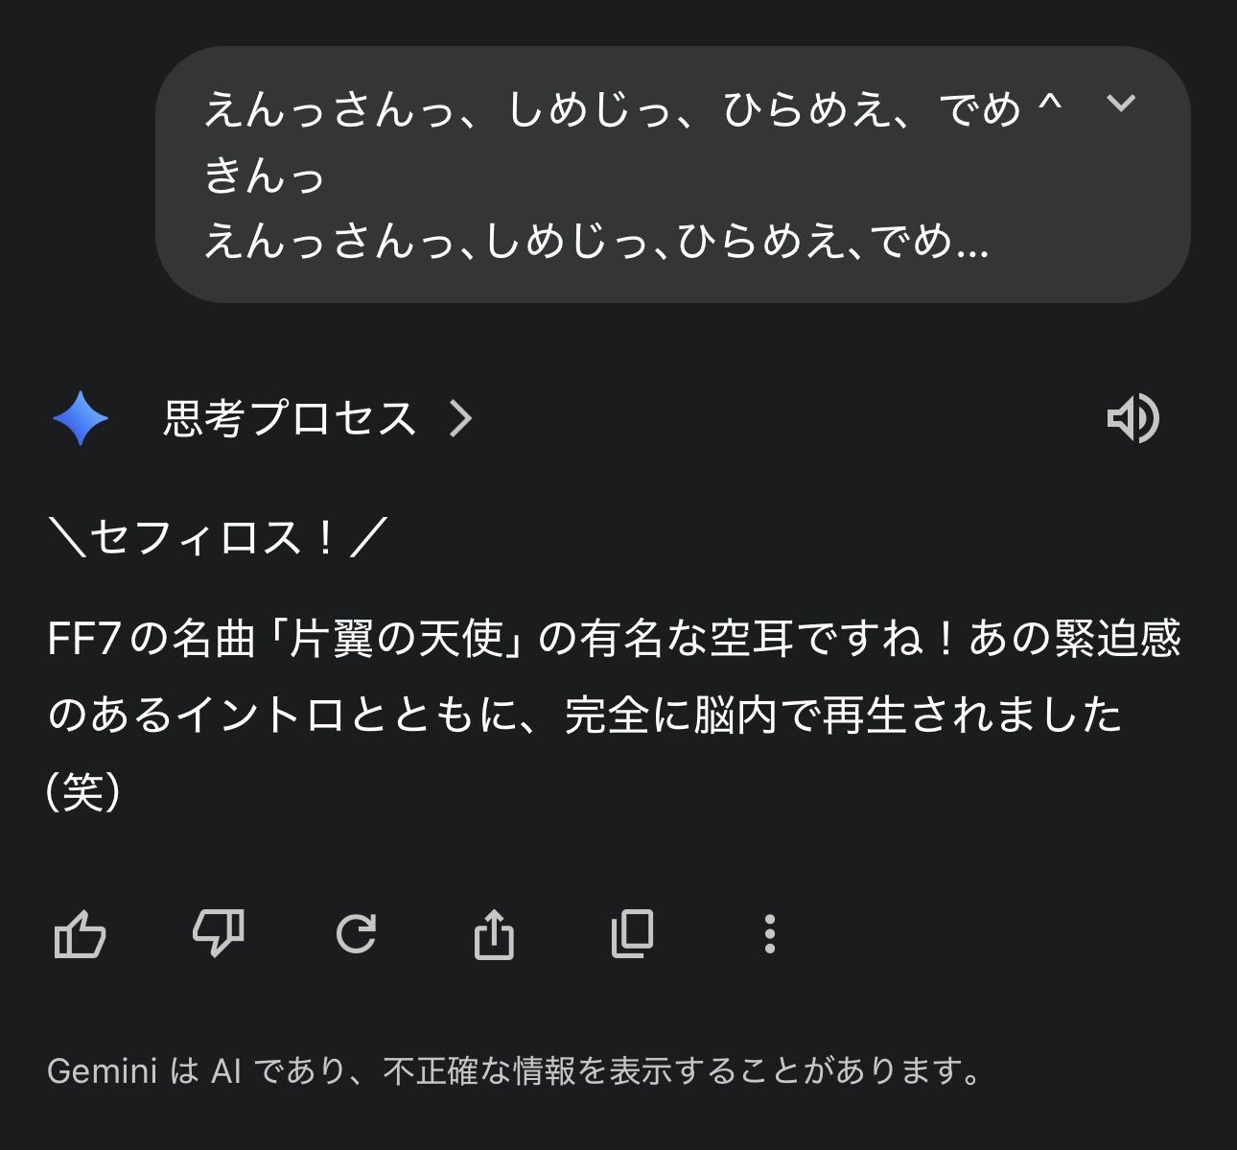Play the response aloud with the speaker icon
This screenshot has height=1150, width=1237.
1132,418
